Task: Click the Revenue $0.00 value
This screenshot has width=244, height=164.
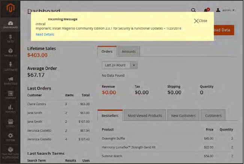Action: [109, 92]
